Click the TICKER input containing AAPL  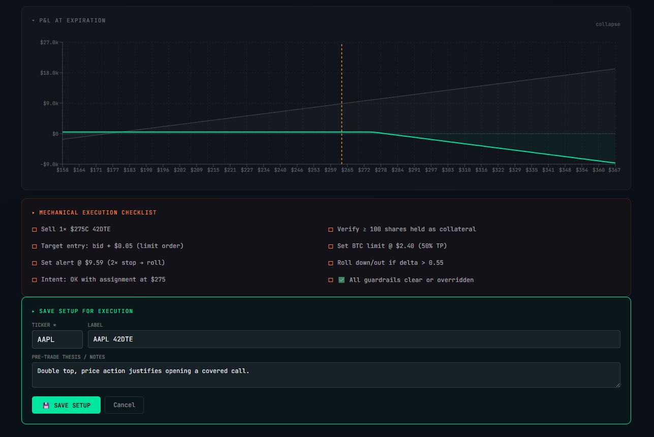(x=57, y=339)
